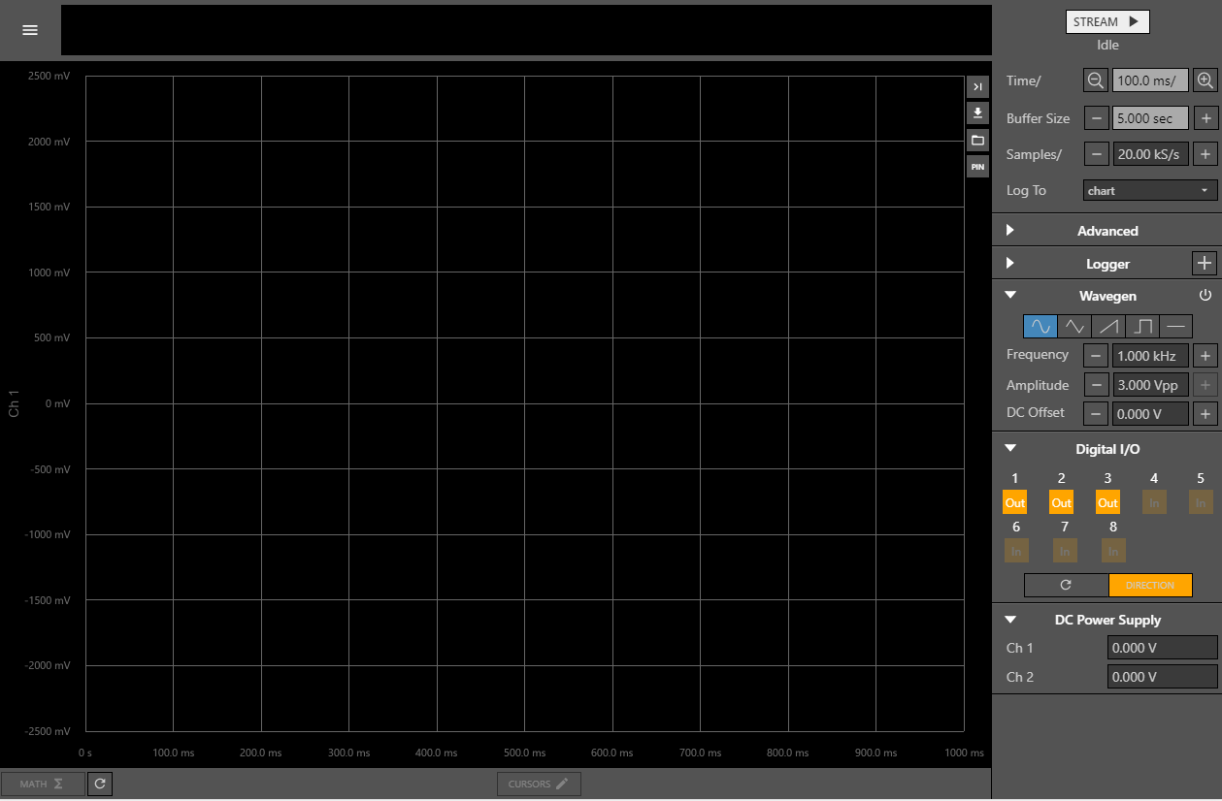Zoom out the time scale
Viewport: 1222px width, 801px height.
tap(1096, 80)
